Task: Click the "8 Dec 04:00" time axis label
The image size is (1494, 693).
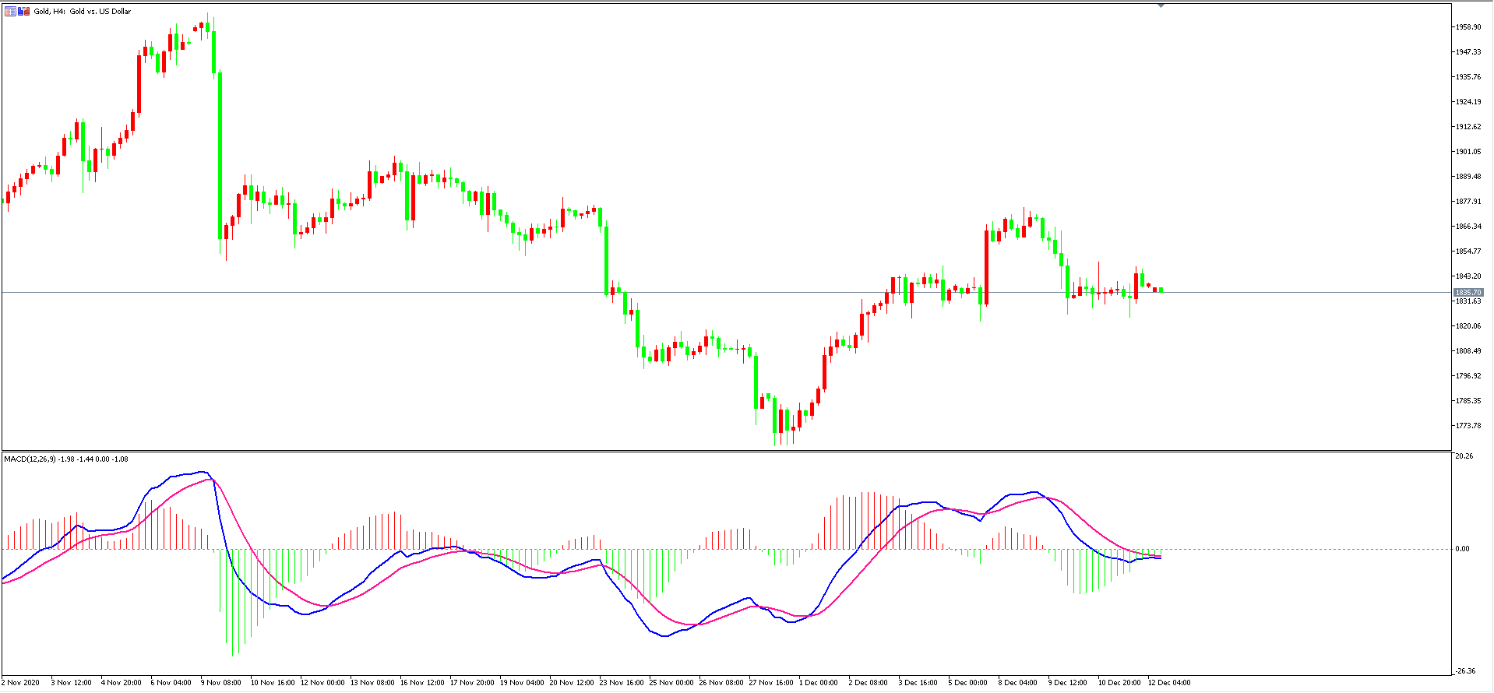Action: click(1018, 683)
